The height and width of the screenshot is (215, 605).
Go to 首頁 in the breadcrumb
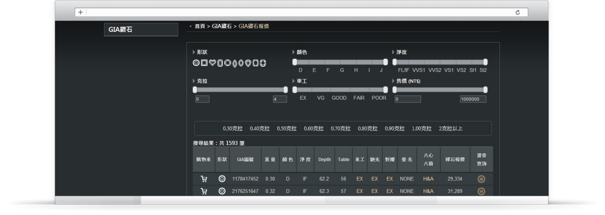coord(201,26)
